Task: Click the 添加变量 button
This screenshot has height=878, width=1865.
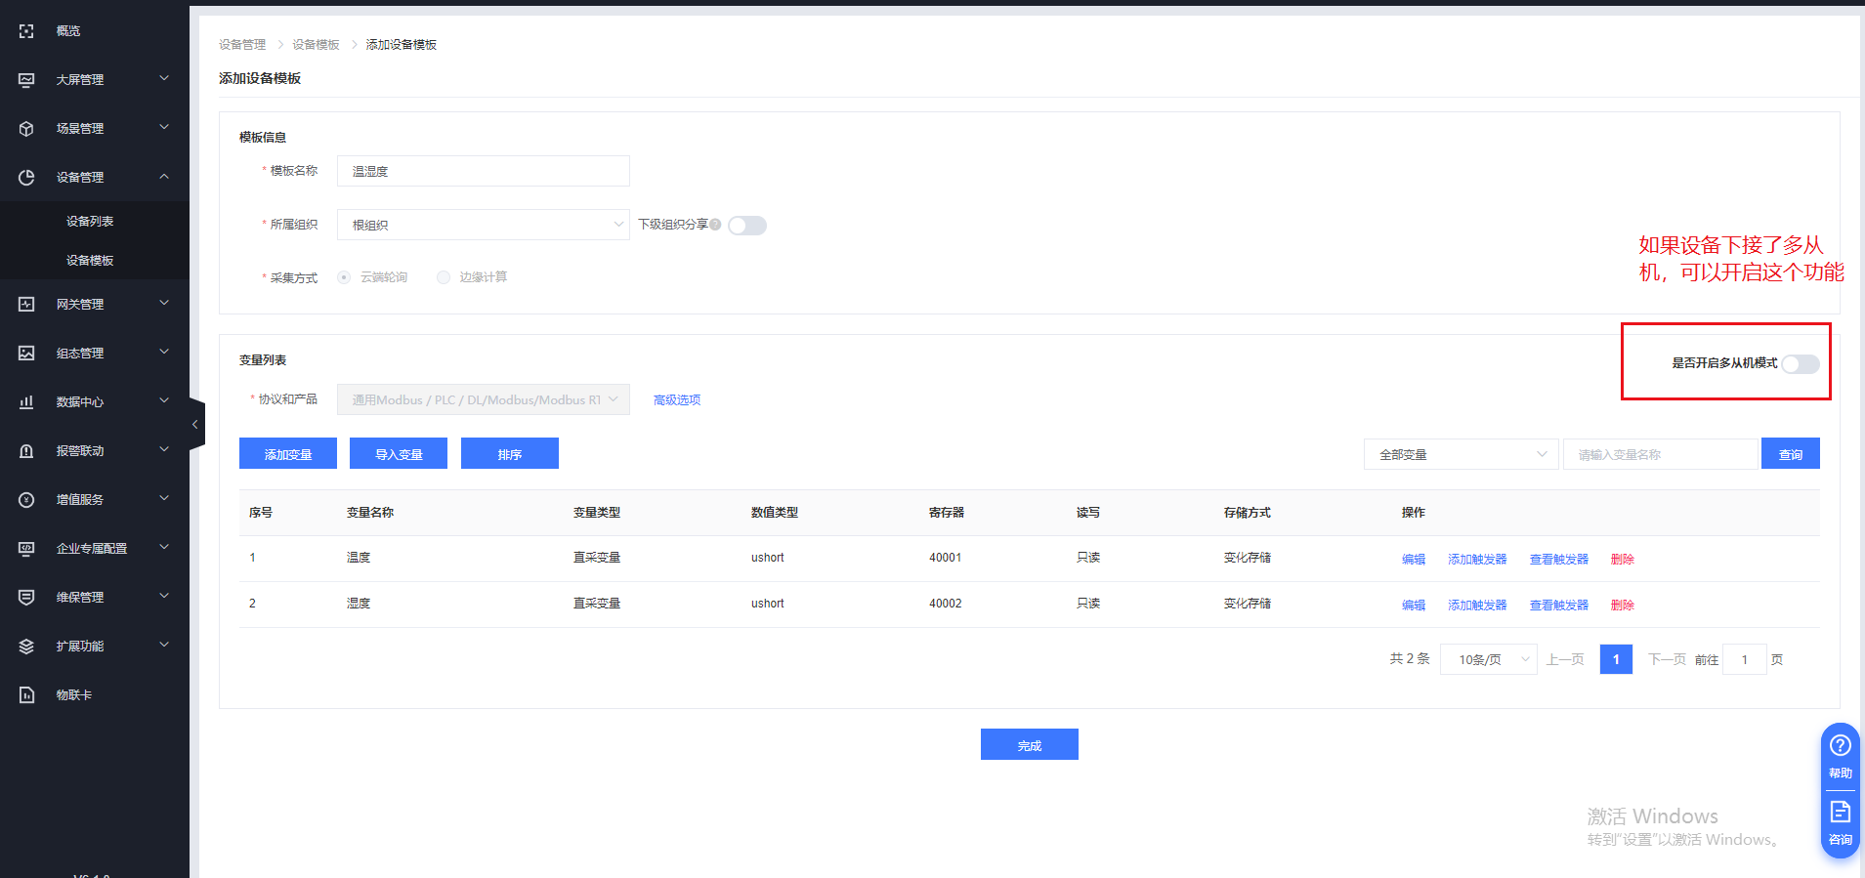Action: pos(288,454)
